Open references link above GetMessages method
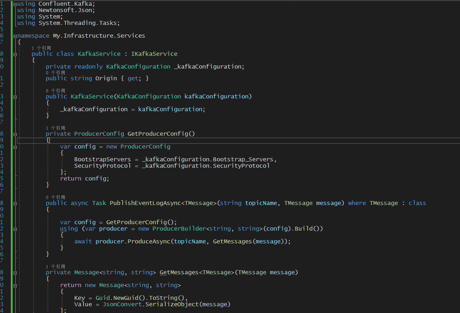The width and height of the screenshot is (460, 313). click(55, 266)
